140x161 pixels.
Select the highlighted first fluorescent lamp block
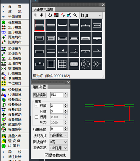39,25
